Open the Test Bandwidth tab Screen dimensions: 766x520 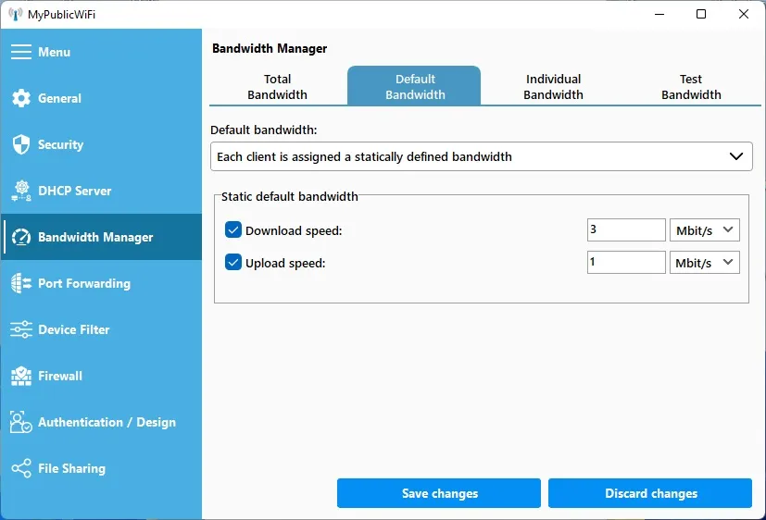690,87
